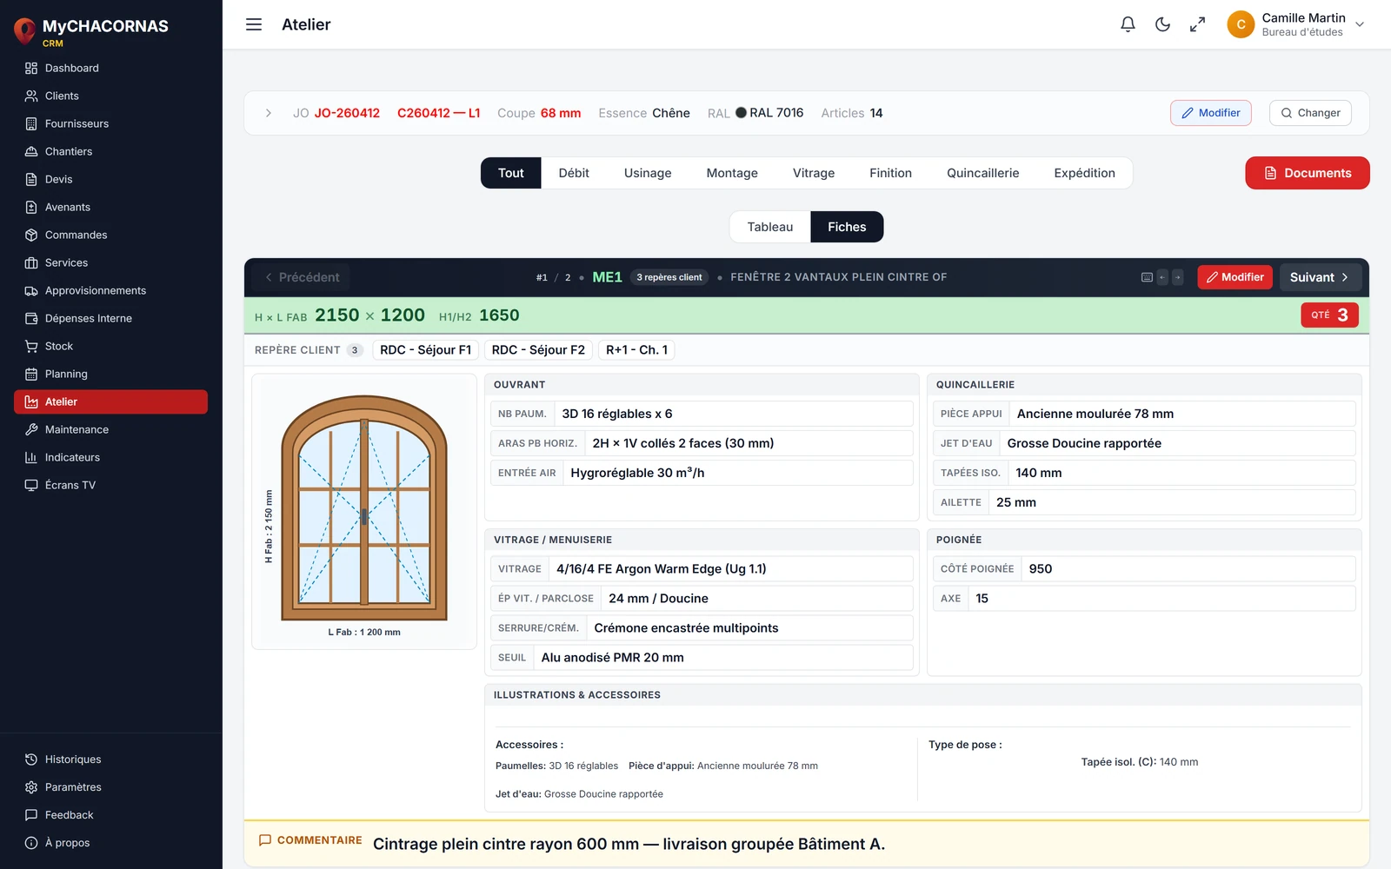1391x869 pixels.
Task: Click the small right arrow key icon
Action: click(x=1178, y=277)
